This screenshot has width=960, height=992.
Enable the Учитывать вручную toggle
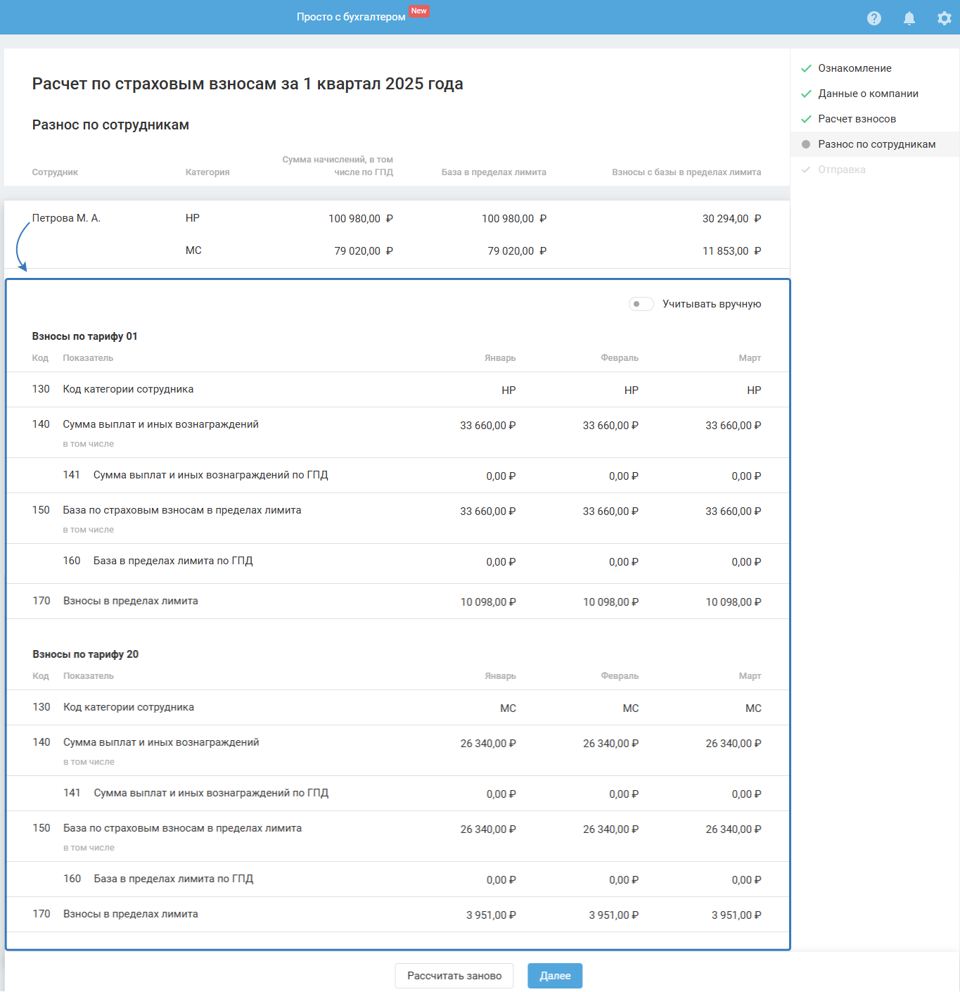click(641, 304)
